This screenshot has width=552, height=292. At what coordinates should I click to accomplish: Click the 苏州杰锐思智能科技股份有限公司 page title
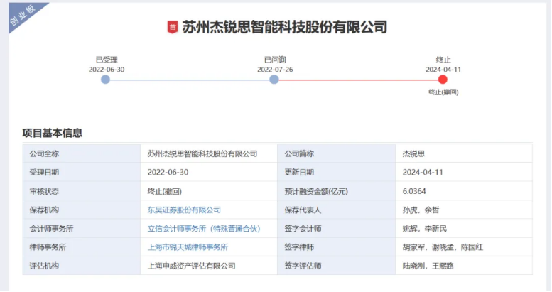(x=285, y=28)
